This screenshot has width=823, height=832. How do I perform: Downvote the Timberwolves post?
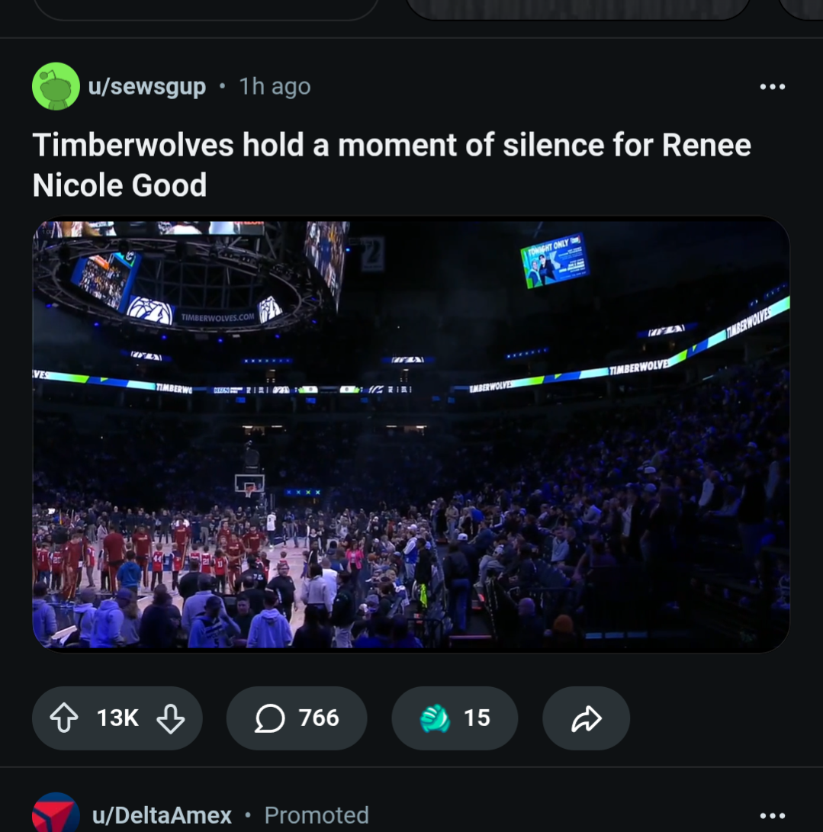pyautogui.click(x=170, y=718)
